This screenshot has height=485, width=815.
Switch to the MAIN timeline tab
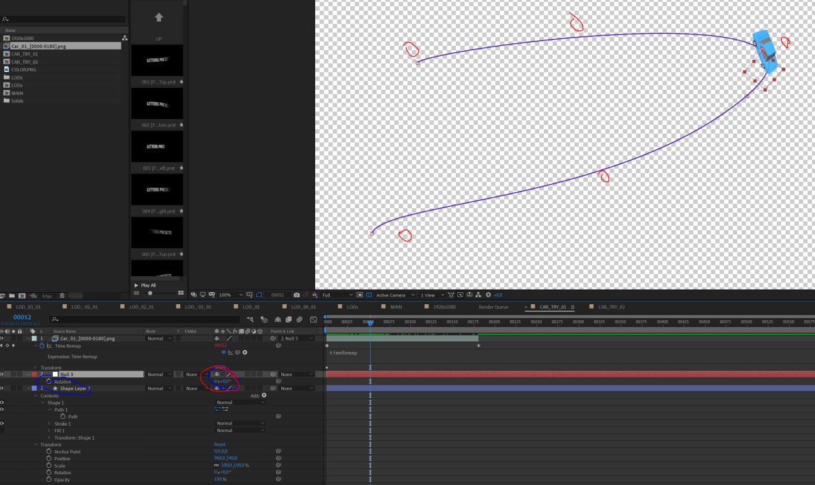point(396,307)
